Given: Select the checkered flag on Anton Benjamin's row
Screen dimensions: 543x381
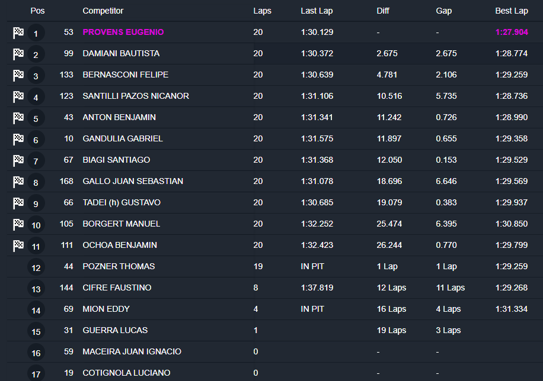Looking at the screenshot, I should coord(18,118).
